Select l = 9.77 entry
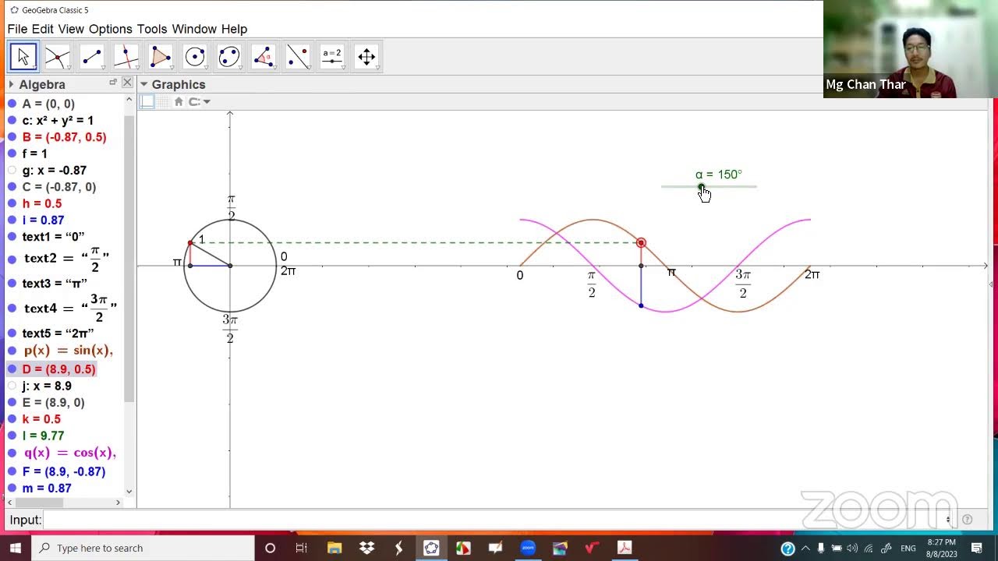This screenshot has height=561, width=998. (43, 436)
